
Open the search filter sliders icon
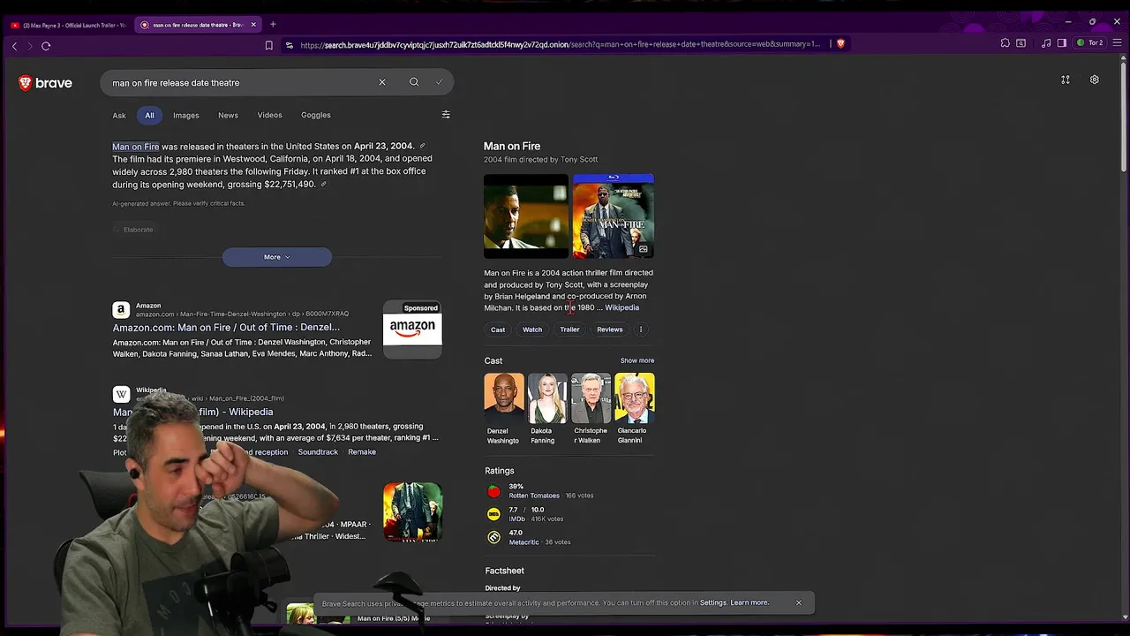[446, 115]
